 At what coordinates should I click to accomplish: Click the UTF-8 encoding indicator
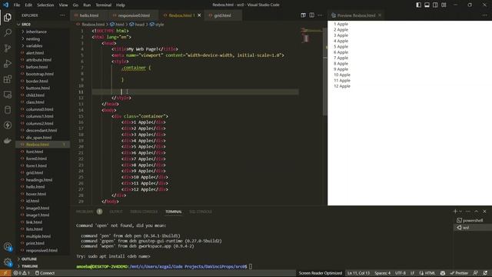pos(401,273)
